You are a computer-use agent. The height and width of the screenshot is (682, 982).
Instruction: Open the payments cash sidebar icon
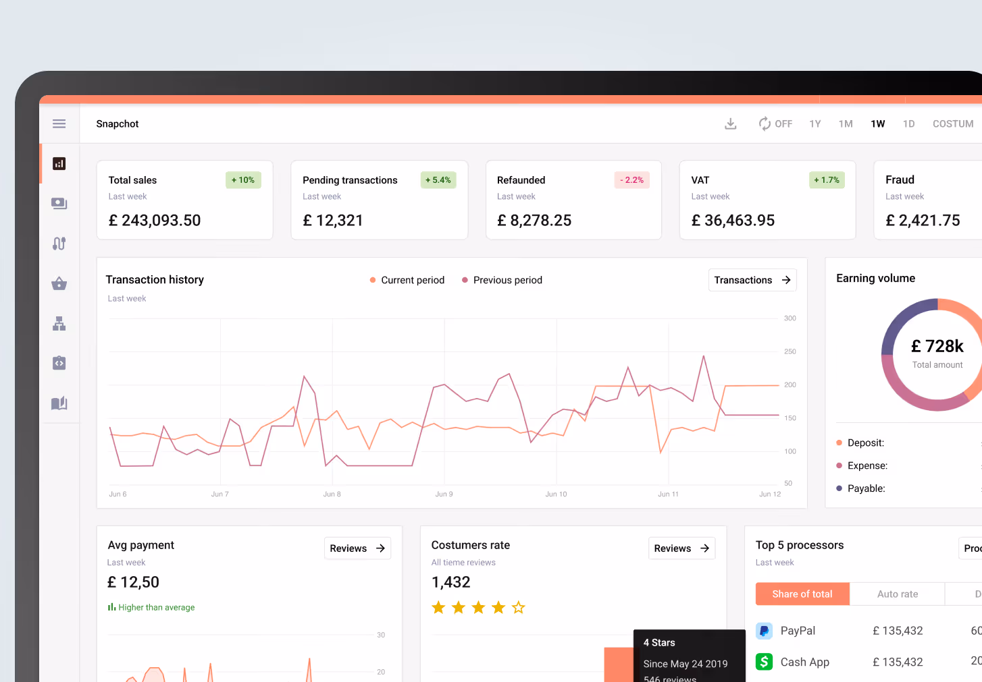coord(59,203)
